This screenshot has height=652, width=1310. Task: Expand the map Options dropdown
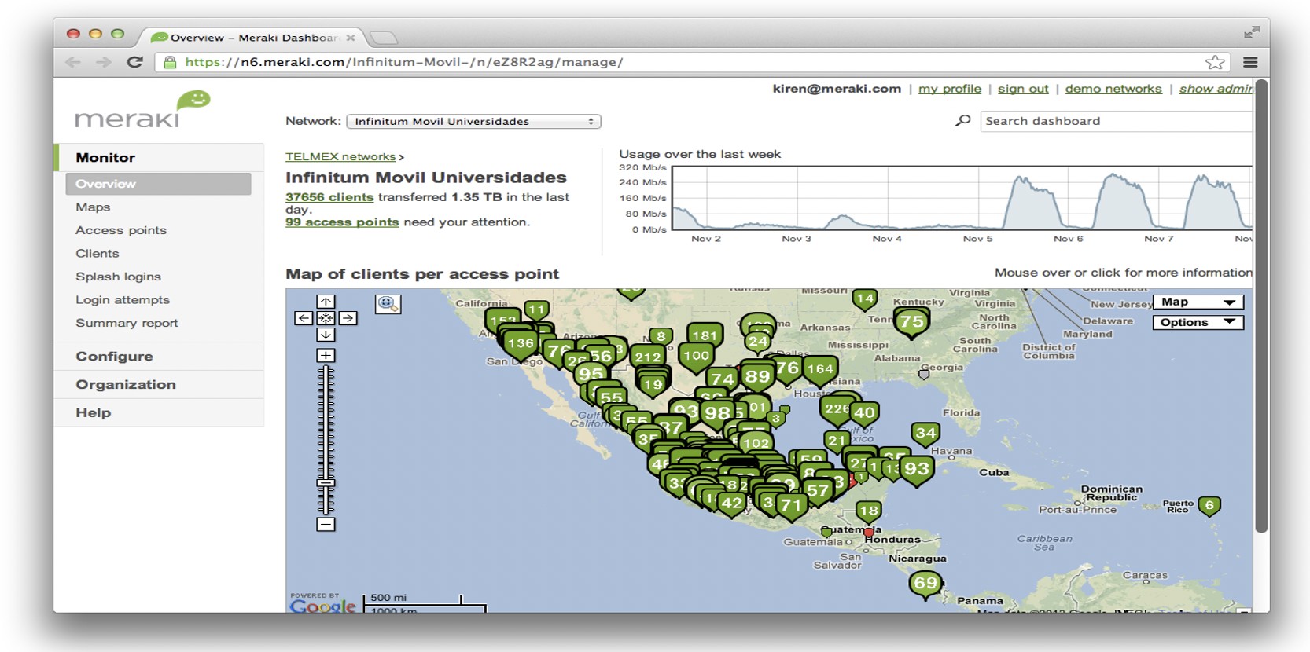pyautogui.click(x=1198, y=322)
